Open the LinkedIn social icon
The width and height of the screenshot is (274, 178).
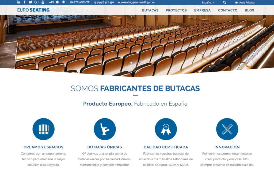(x=18, y=2)
